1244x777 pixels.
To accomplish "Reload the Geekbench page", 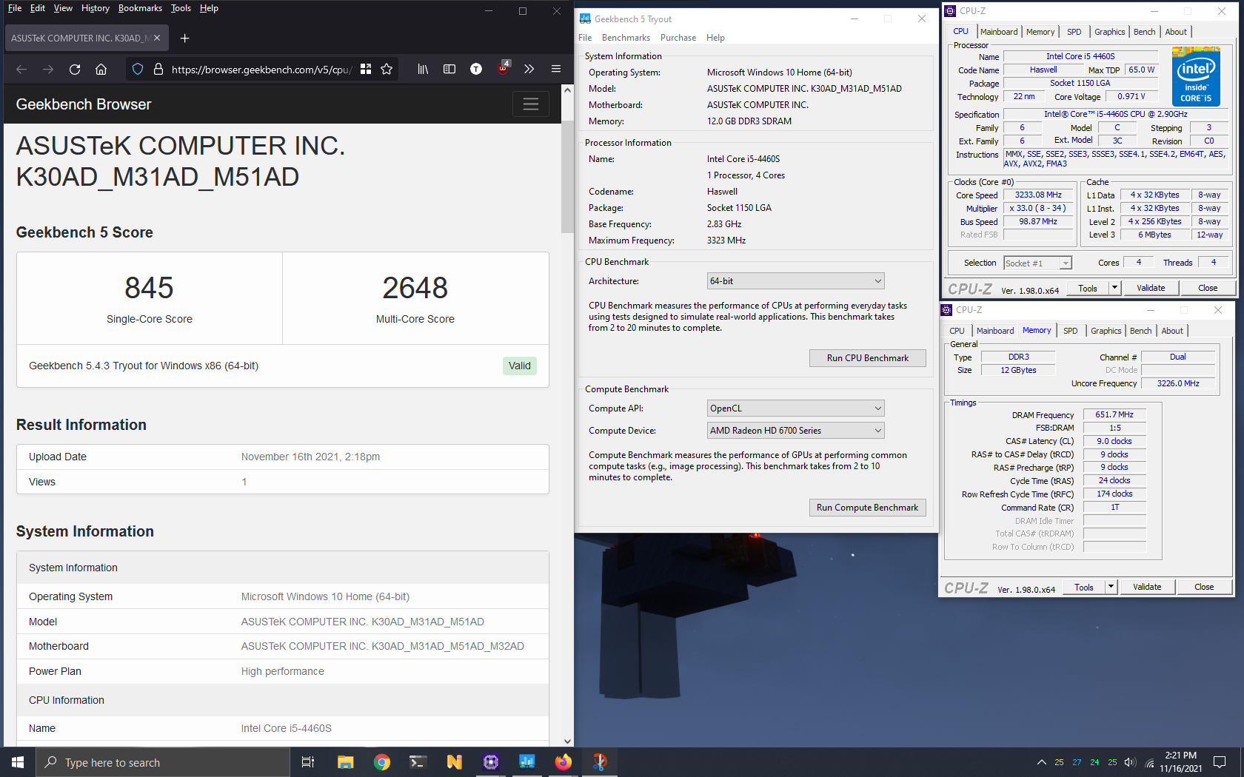I will coord(75,69).
